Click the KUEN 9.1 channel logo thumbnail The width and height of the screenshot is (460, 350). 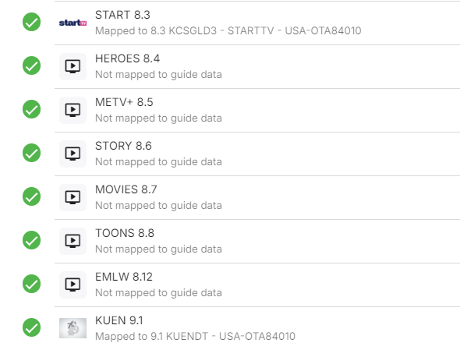click(73, 328)
